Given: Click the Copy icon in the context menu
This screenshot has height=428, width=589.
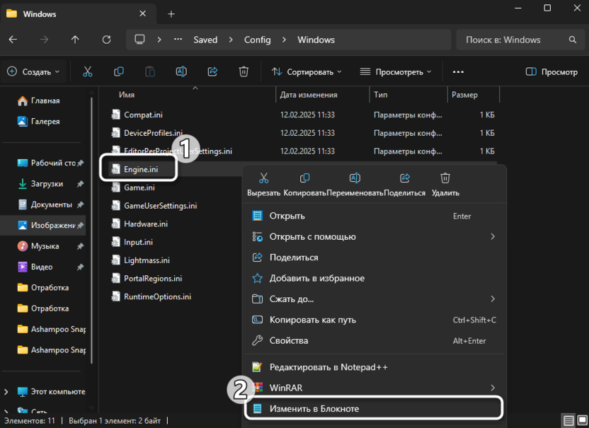Looking at the screenshot, I should (x=305, y=178).
